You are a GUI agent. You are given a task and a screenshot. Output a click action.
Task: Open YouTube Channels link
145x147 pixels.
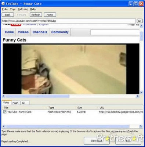(x=40, y=32)
